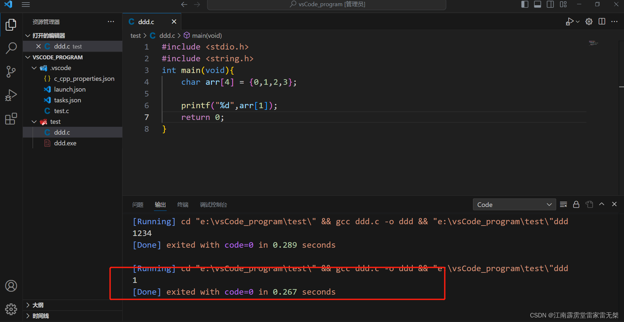Collapse the test folder

tap(34, 122)
